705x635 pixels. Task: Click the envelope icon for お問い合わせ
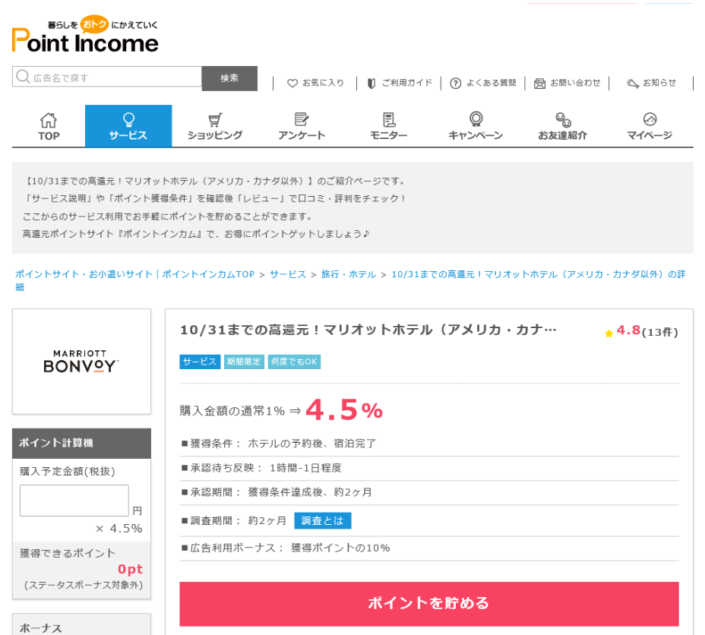tap(539, 83)
